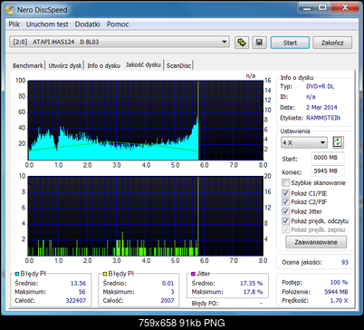The height and width of the screenshot is (330, 364).
Task: Click the Zakończ button
Action: (332, 43)
